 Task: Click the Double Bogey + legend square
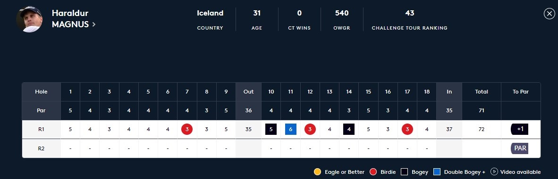(437, 172)
